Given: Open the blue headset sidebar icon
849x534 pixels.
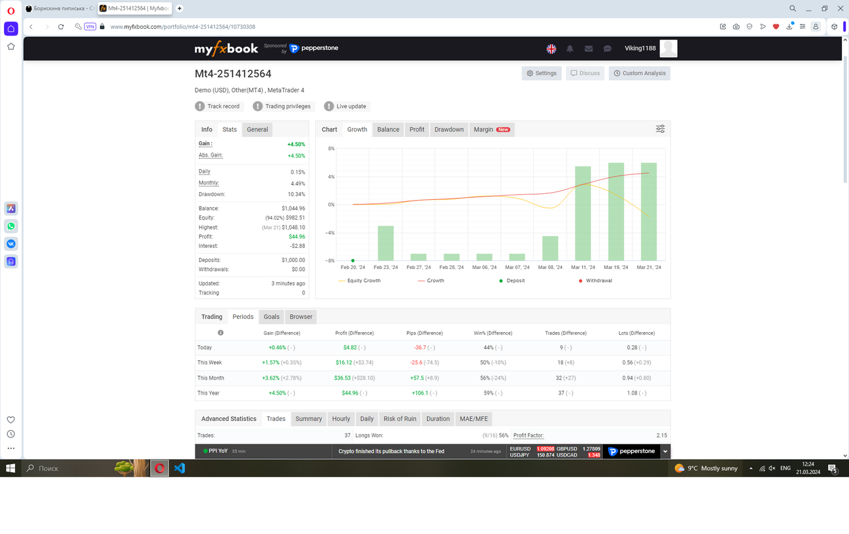Looking at the screenshot, I should point(11,262).
